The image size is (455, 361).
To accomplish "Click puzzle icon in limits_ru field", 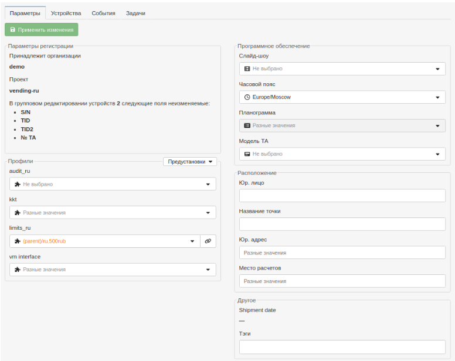I will pyautogui.click(x=18, y=241).
